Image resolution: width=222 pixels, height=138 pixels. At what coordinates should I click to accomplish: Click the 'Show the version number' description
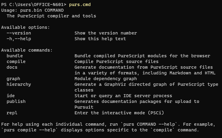coord(106,33)
